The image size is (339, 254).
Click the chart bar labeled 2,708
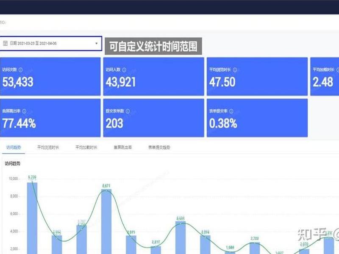coord(255,248)
